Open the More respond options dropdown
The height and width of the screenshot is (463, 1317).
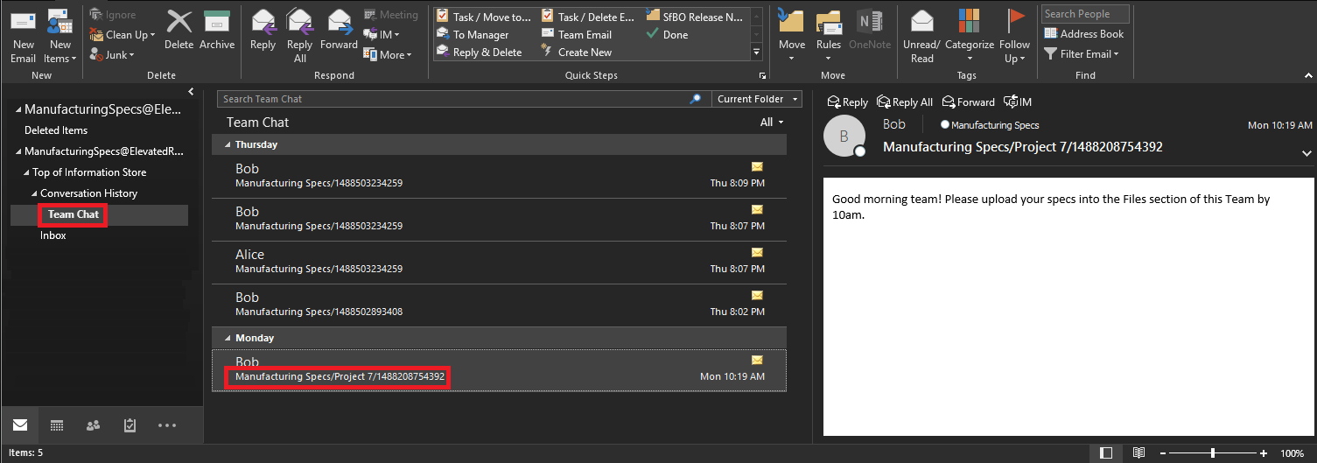tap(387, 54)
